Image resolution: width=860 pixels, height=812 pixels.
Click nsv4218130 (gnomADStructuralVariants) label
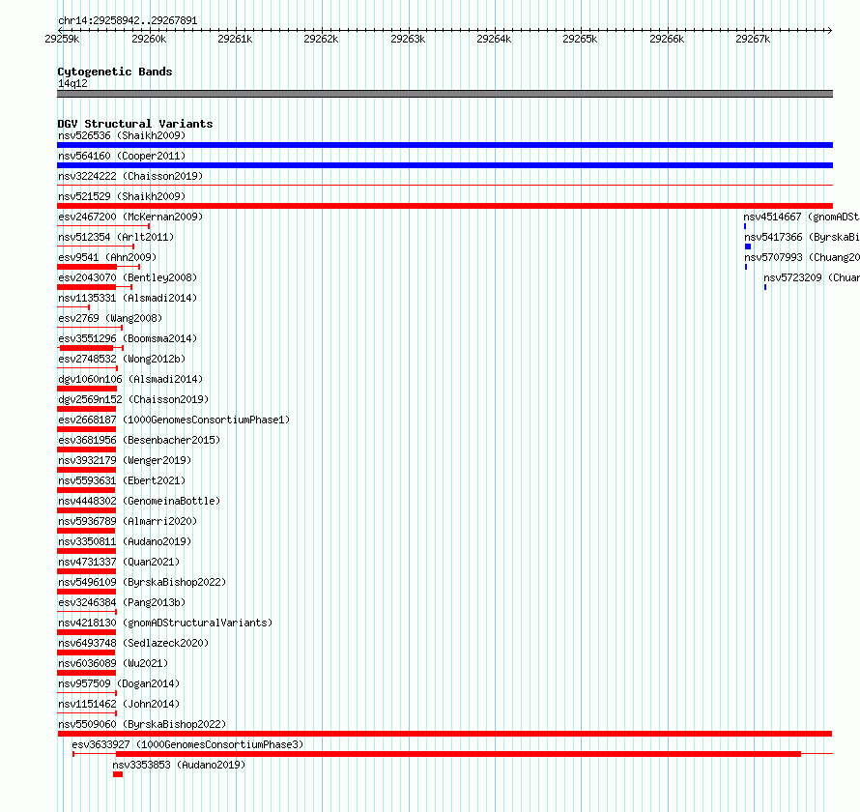point(165,623)
